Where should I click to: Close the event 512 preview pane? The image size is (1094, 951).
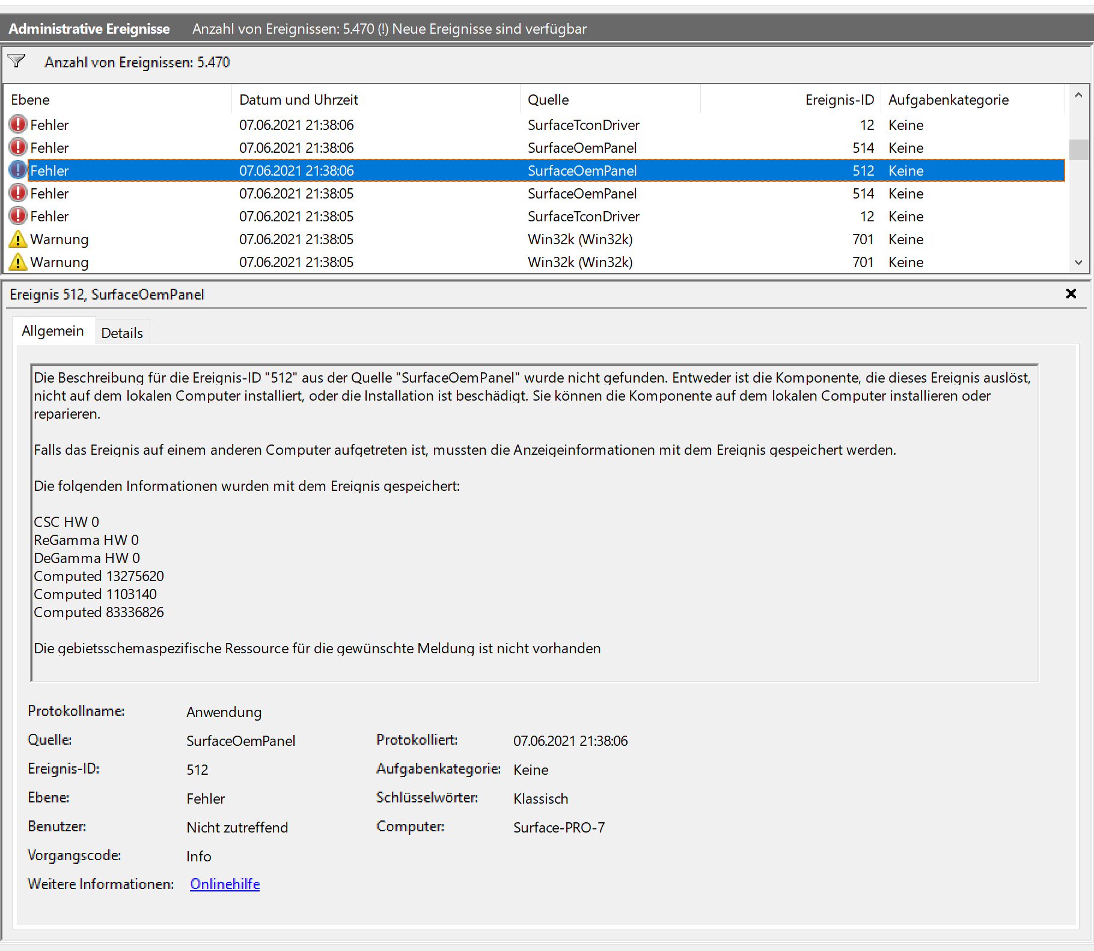pyautogui.click(x=1071, y=294)
